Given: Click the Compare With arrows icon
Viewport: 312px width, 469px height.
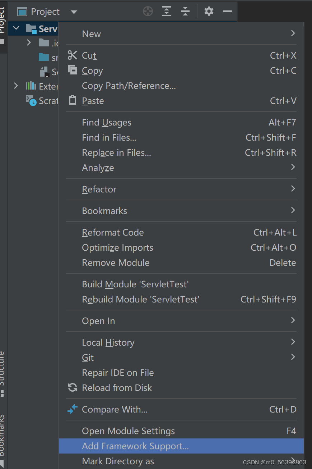Looking at the screenshot, I should 73,409.
